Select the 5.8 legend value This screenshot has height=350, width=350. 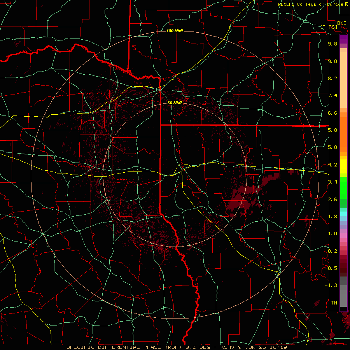pos(332,130)
